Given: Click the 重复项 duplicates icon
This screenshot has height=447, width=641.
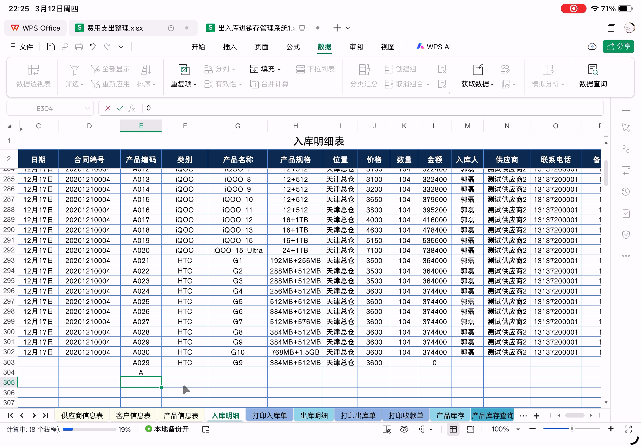Looking at the screenshot, I should 184,70.
